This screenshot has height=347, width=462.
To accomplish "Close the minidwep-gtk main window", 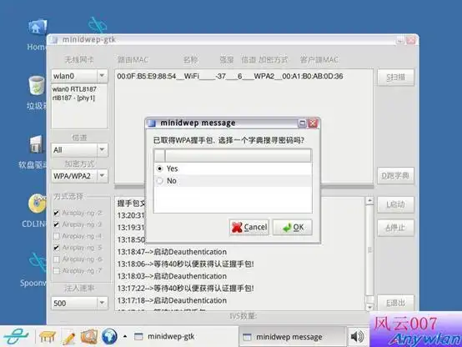I will point(411,40).
